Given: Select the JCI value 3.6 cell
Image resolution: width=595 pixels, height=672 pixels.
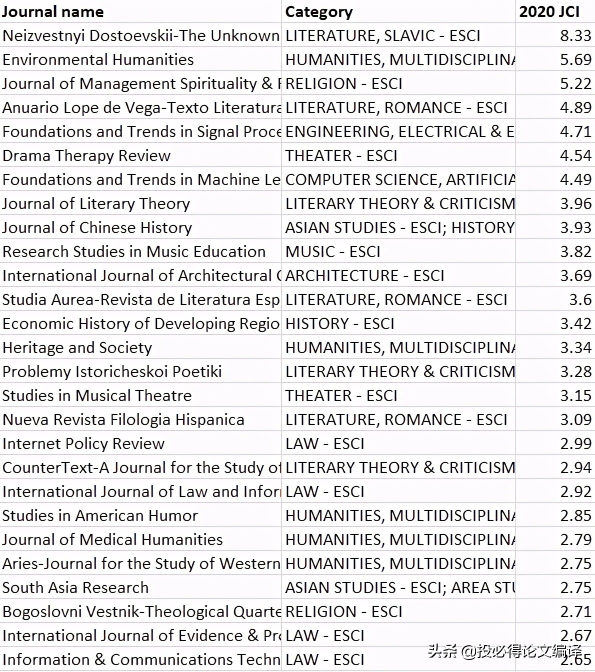Looking at the screenshot, I should click(580, 300).
